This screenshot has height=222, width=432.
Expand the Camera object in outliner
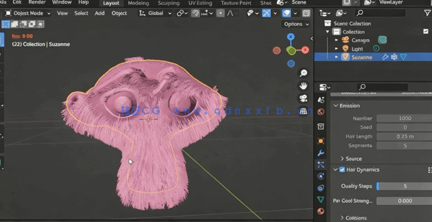coord(336,40)
